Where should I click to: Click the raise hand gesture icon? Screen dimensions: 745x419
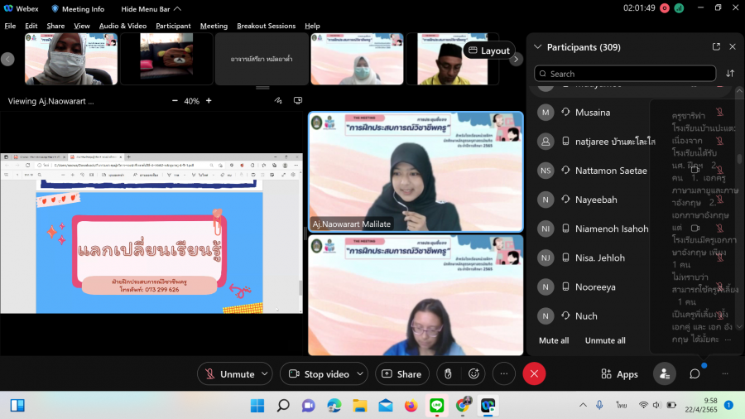click(x=448, y=374)
